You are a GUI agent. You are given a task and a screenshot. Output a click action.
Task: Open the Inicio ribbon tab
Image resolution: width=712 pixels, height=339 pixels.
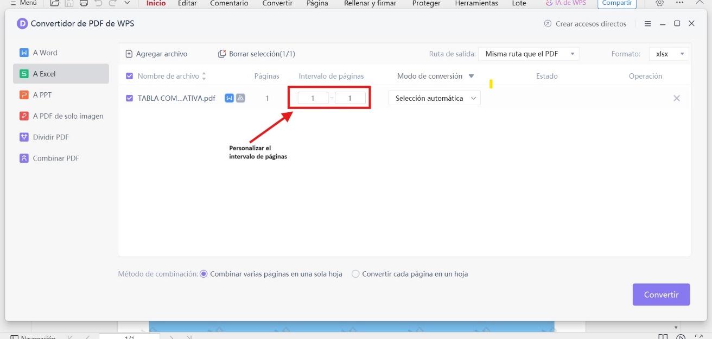(155, 3)
